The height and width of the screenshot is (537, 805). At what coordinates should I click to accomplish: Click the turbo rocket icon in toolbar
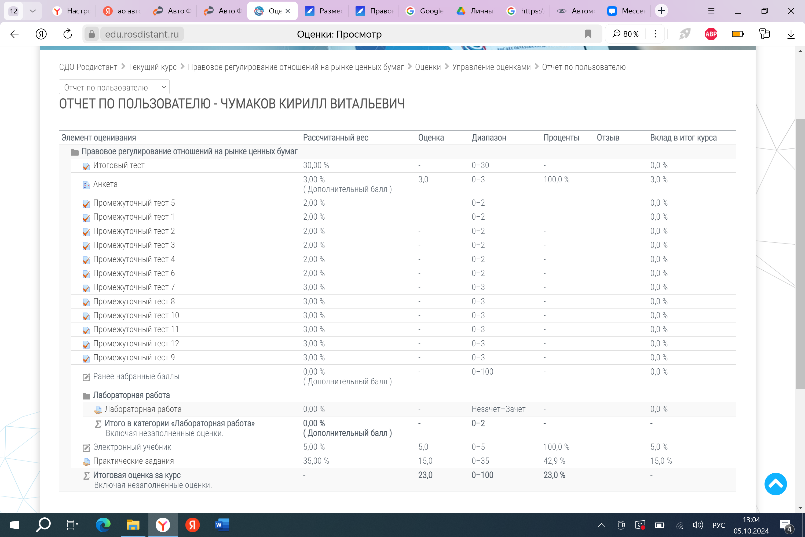[x=685, y=34]
